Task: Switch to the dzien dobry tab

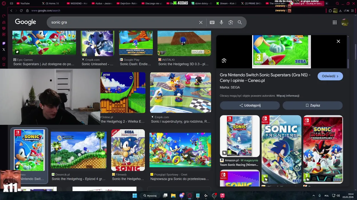Action: tap(202, 3)
